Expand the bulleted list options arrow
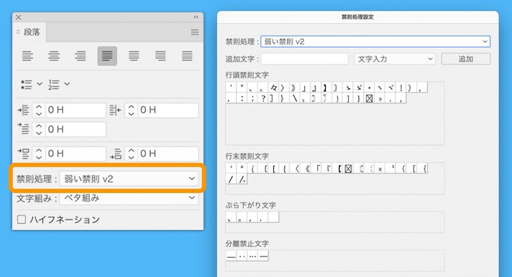 click(39, 85)
